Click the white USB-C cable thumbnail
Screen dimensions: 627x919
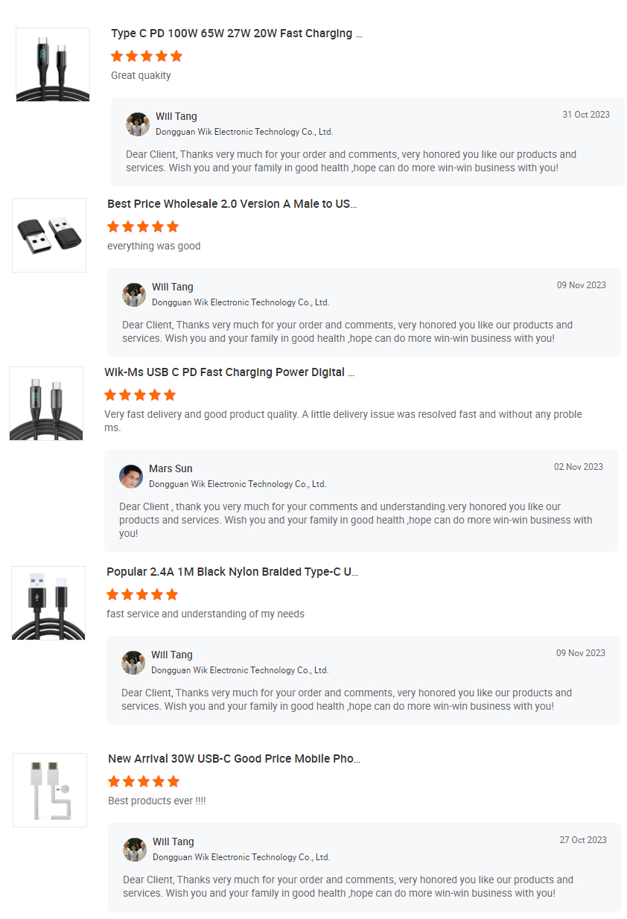(x=49, y=789)
